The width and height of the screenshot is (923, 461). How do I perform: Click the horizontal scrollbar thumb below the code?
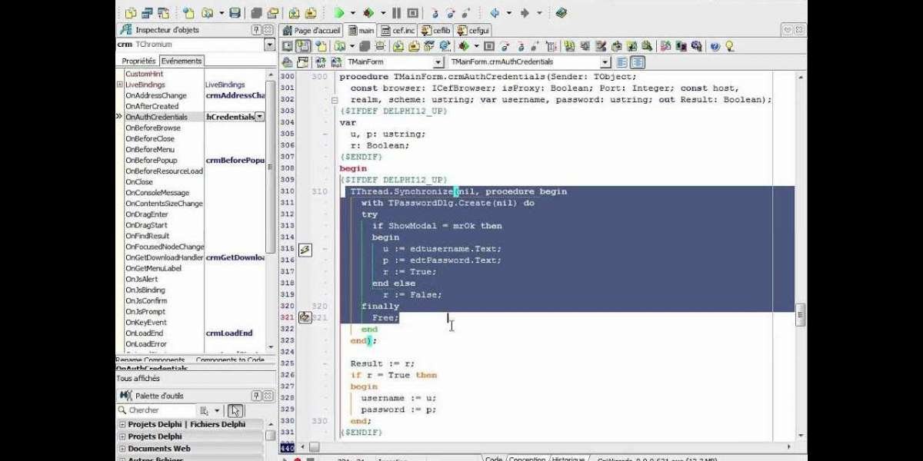(x=312, y=446)
